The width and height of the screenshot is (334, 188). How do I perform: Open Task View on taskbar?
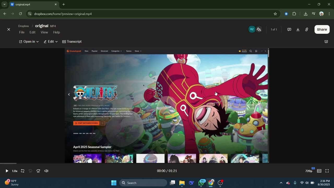[172, 183]
